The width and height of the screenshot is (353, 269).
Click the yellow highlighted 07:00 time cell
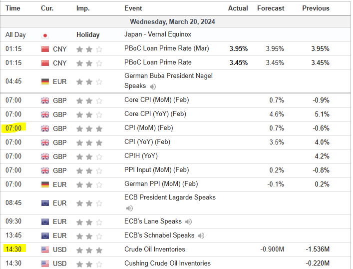tap(13, 128)
